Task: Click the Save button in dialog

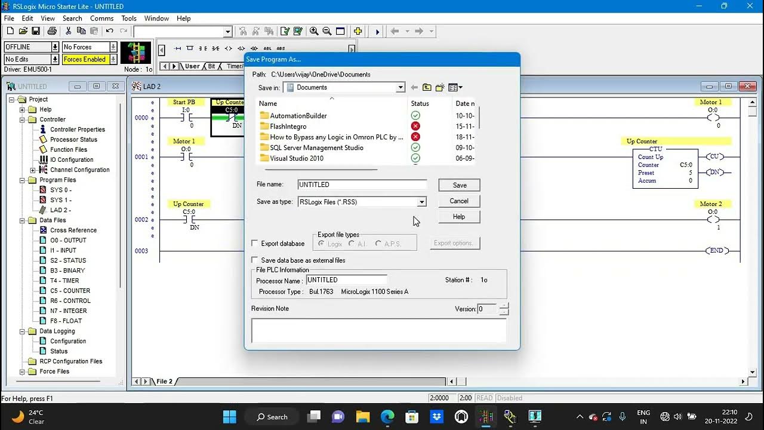Action: point(459,185)
